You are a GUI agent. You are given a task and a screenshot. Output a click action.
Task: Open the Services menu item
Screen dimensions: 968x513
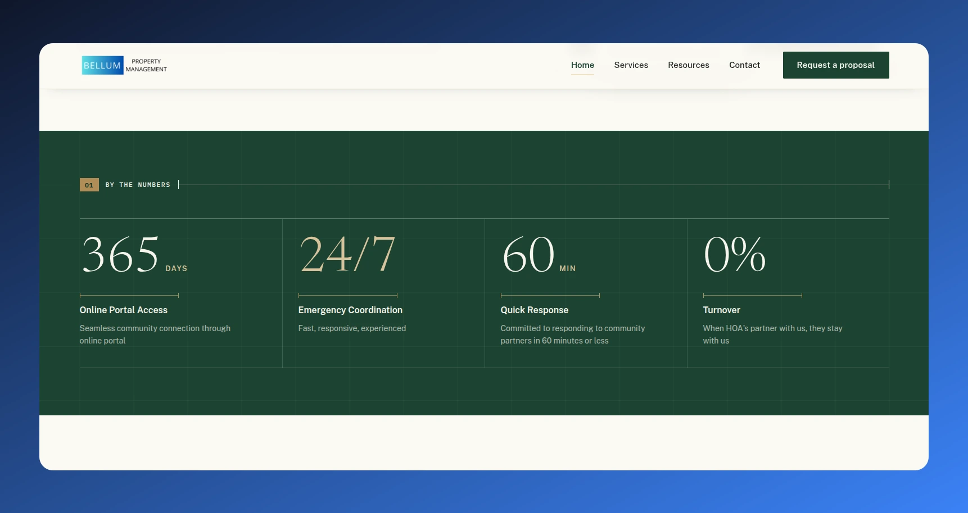click(631, 65)
